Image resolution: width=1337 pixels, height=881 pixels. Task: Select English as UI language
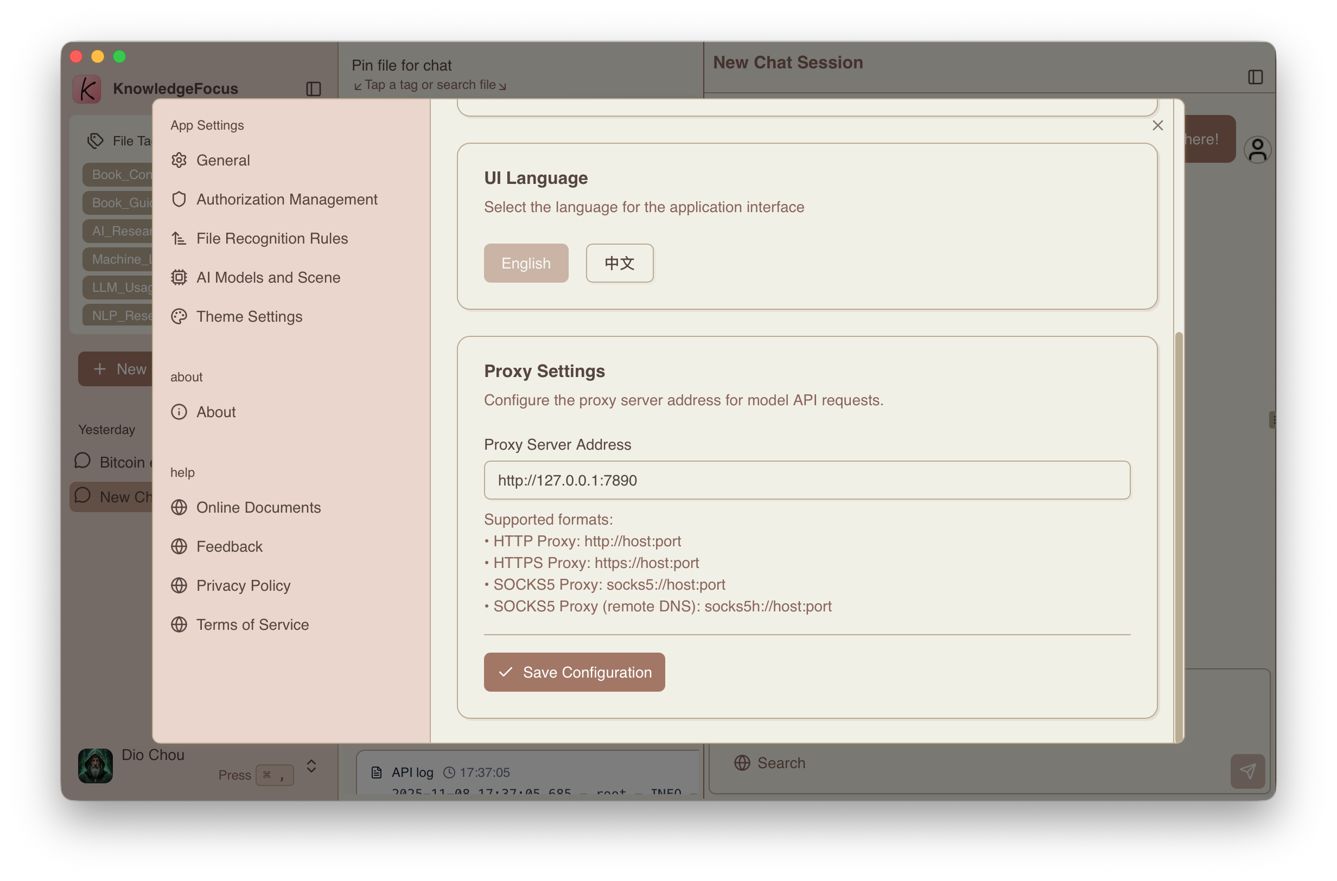click(525, 263)
